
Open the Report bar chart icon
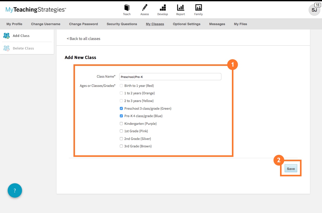click(x=180, y=8)
